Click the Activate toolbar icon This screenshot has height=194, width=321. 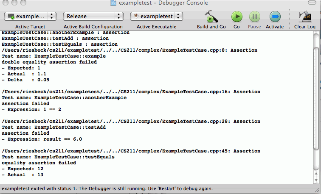(275, 17)
